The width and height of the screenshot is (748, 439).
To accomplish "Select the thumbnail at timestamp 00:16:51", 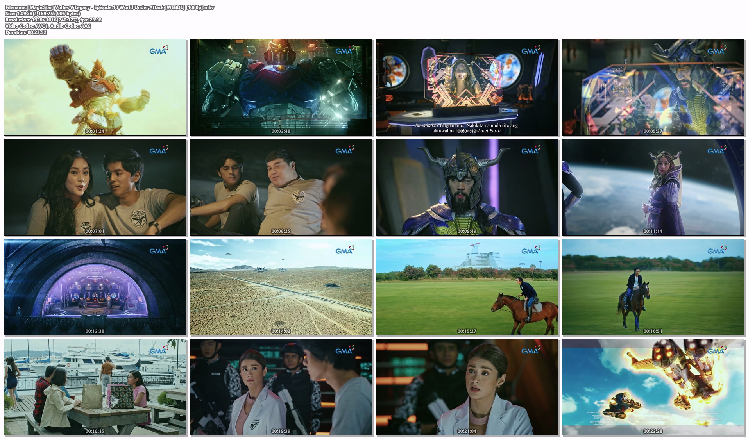I will (x=653, y=287).
